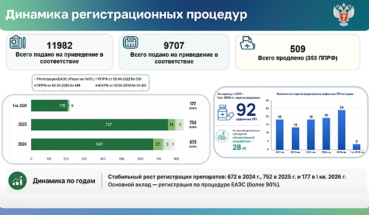Click the number 9707
The image size is (369, 215).
(174, 45)
